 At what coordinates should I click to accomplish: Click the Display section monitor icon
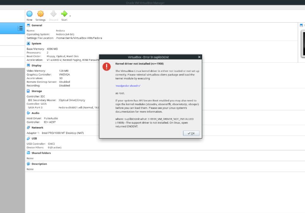(x=28, y=65)
